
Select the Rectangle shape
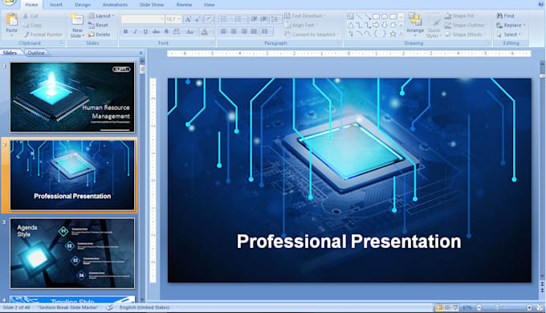[376, 16]
